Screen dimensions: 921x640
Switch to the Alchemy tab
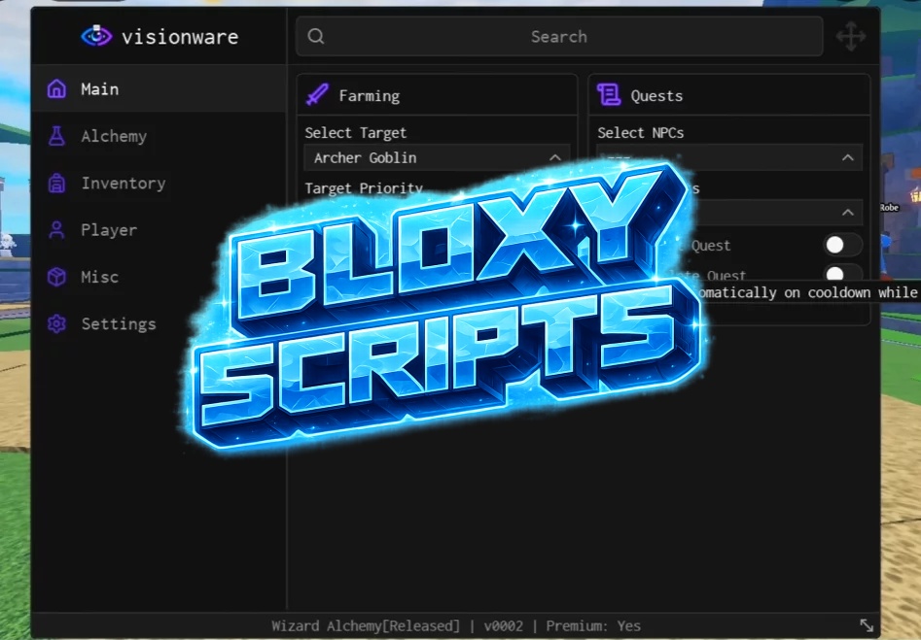[x=159, y=136]
